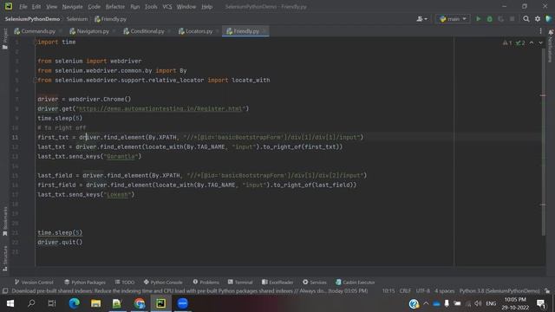The width and height of the screenshot is (555, 312).
Task: Open the File menu
Action: [x=23, y=7]
